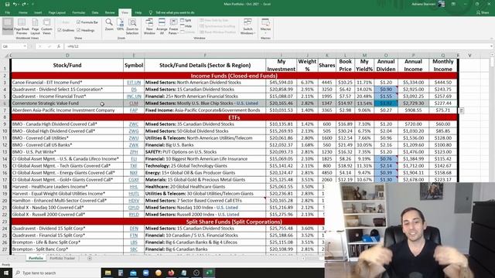Click Excel icon in taskbar
The width and height of the screenshot is (495, 278).
pos(209,273)
